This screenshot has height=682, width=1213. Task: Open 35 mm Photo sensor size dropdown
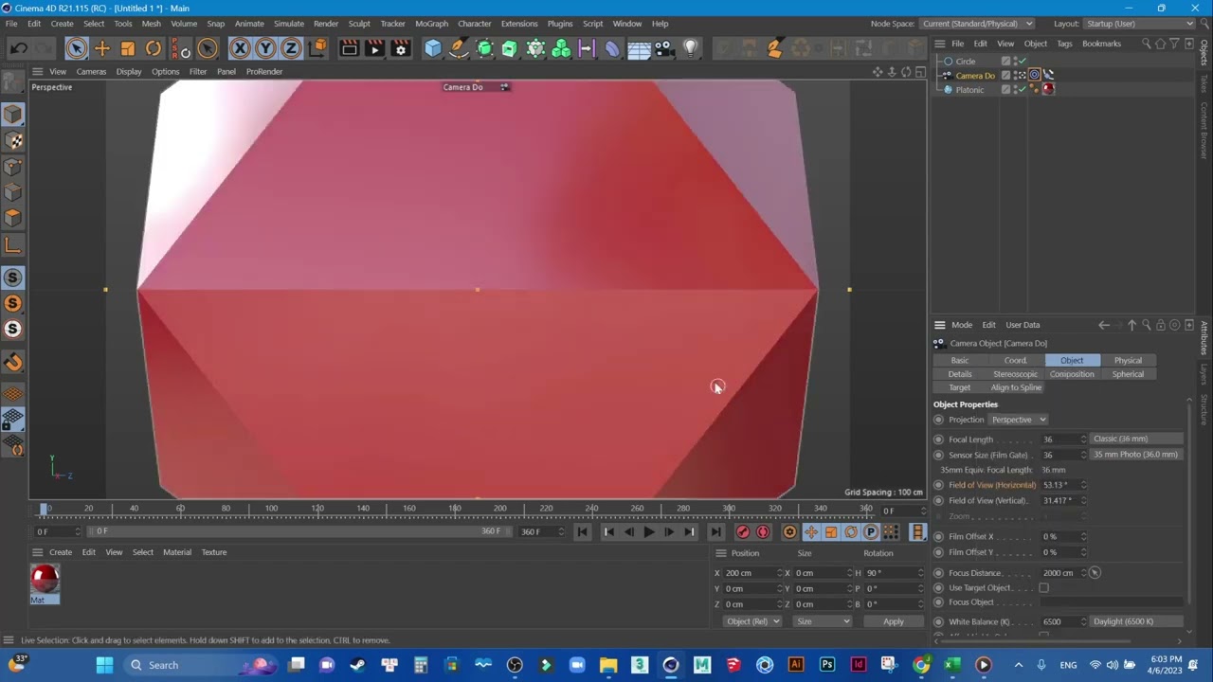pyautogui.click(x=1136, y=455)
